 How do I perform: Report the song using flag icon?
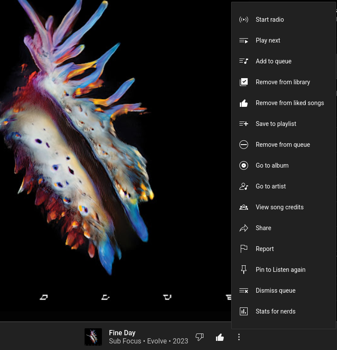click(x=244, y=249)
